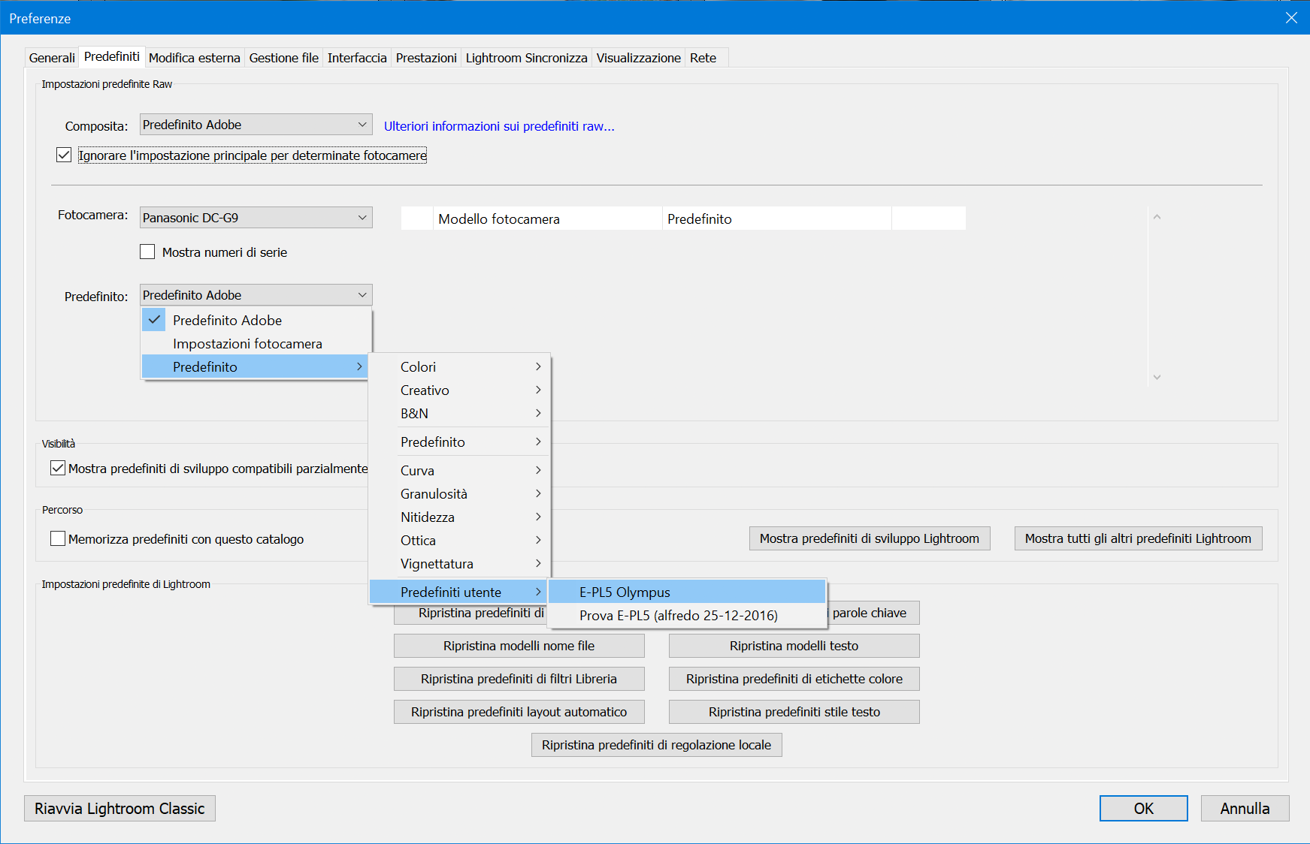Image resolution: width=1310 pixels, height=844 pixels.
Task: Check 'Memorizza predefiniti con questo catalogo'
Action: pos(58,538)
